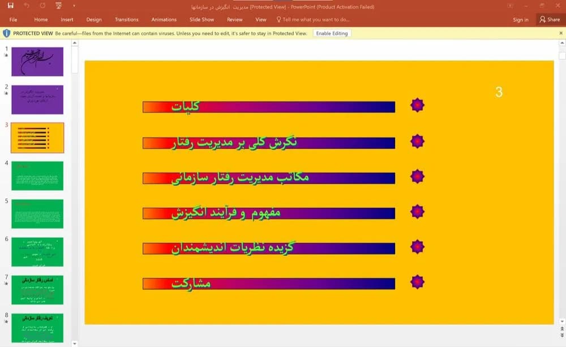Screen dimensions: 566x347
Task: Click the Enable Editing button
Action: coord(332,33)
